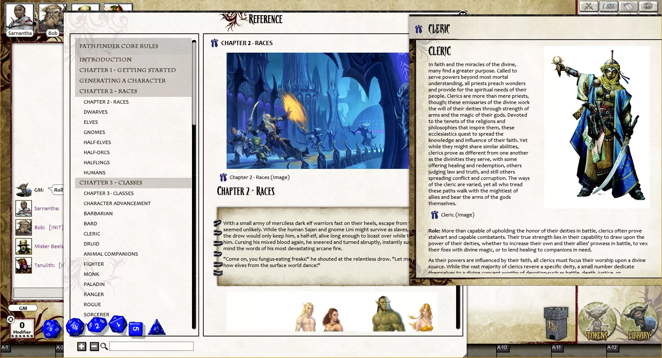Click the magnifier search icon in Reference
The image size is (662, 358).
click(x=104, y=346)
